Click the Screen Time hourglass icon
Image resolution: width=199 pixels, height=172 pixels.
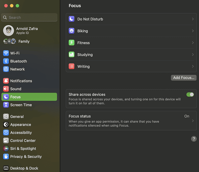coord(6,105)
